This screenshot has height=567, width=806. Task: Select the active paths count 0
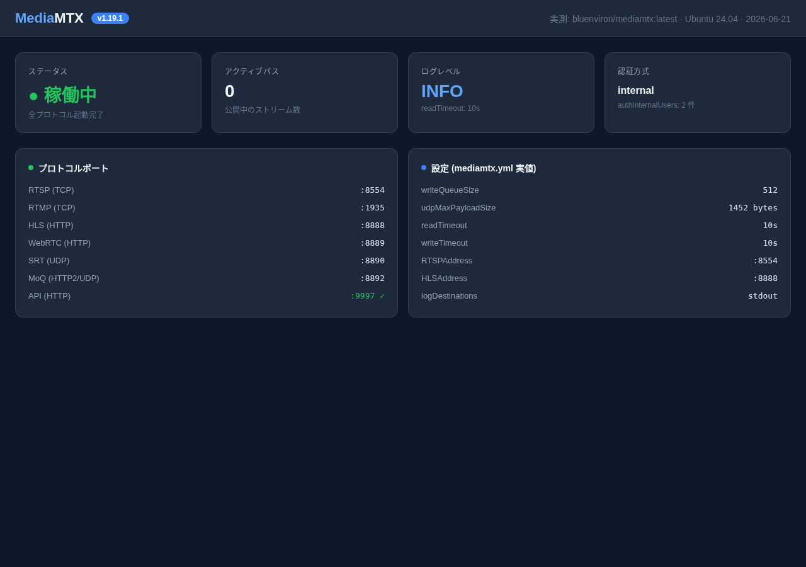230,91
